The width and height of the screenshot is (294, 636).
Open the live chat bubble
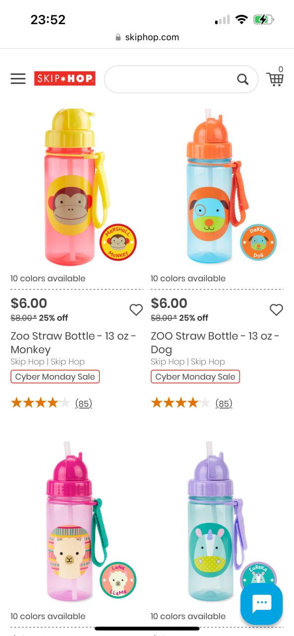tap(261, 604)
